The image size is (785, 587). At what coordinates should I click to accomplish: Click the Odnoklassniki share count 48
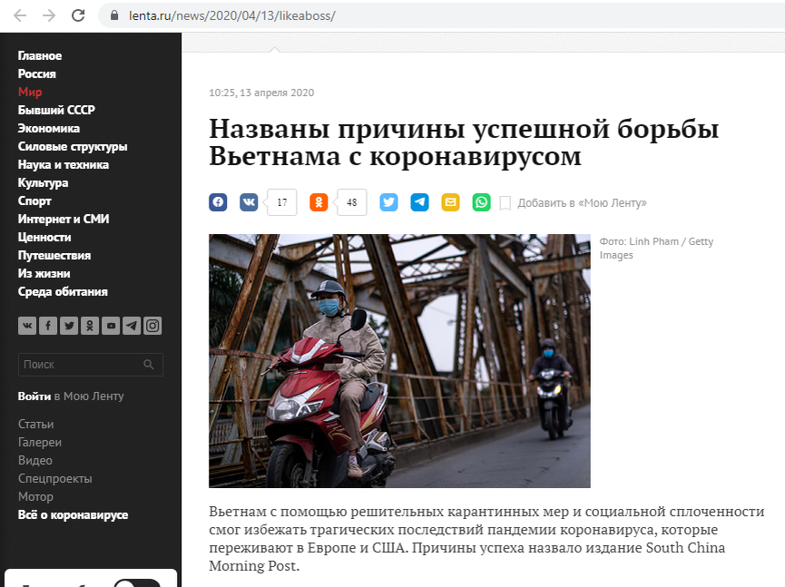pos(352,202)
